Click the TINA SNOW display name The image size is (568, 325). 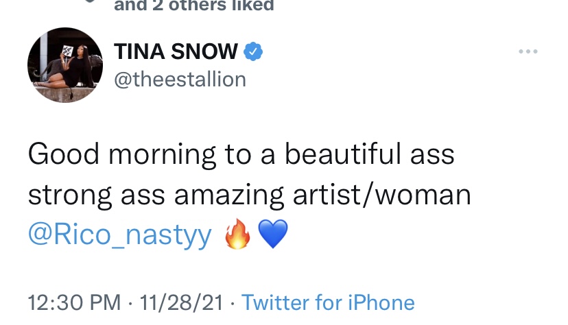pyautogui.click(x=176, y=51)
